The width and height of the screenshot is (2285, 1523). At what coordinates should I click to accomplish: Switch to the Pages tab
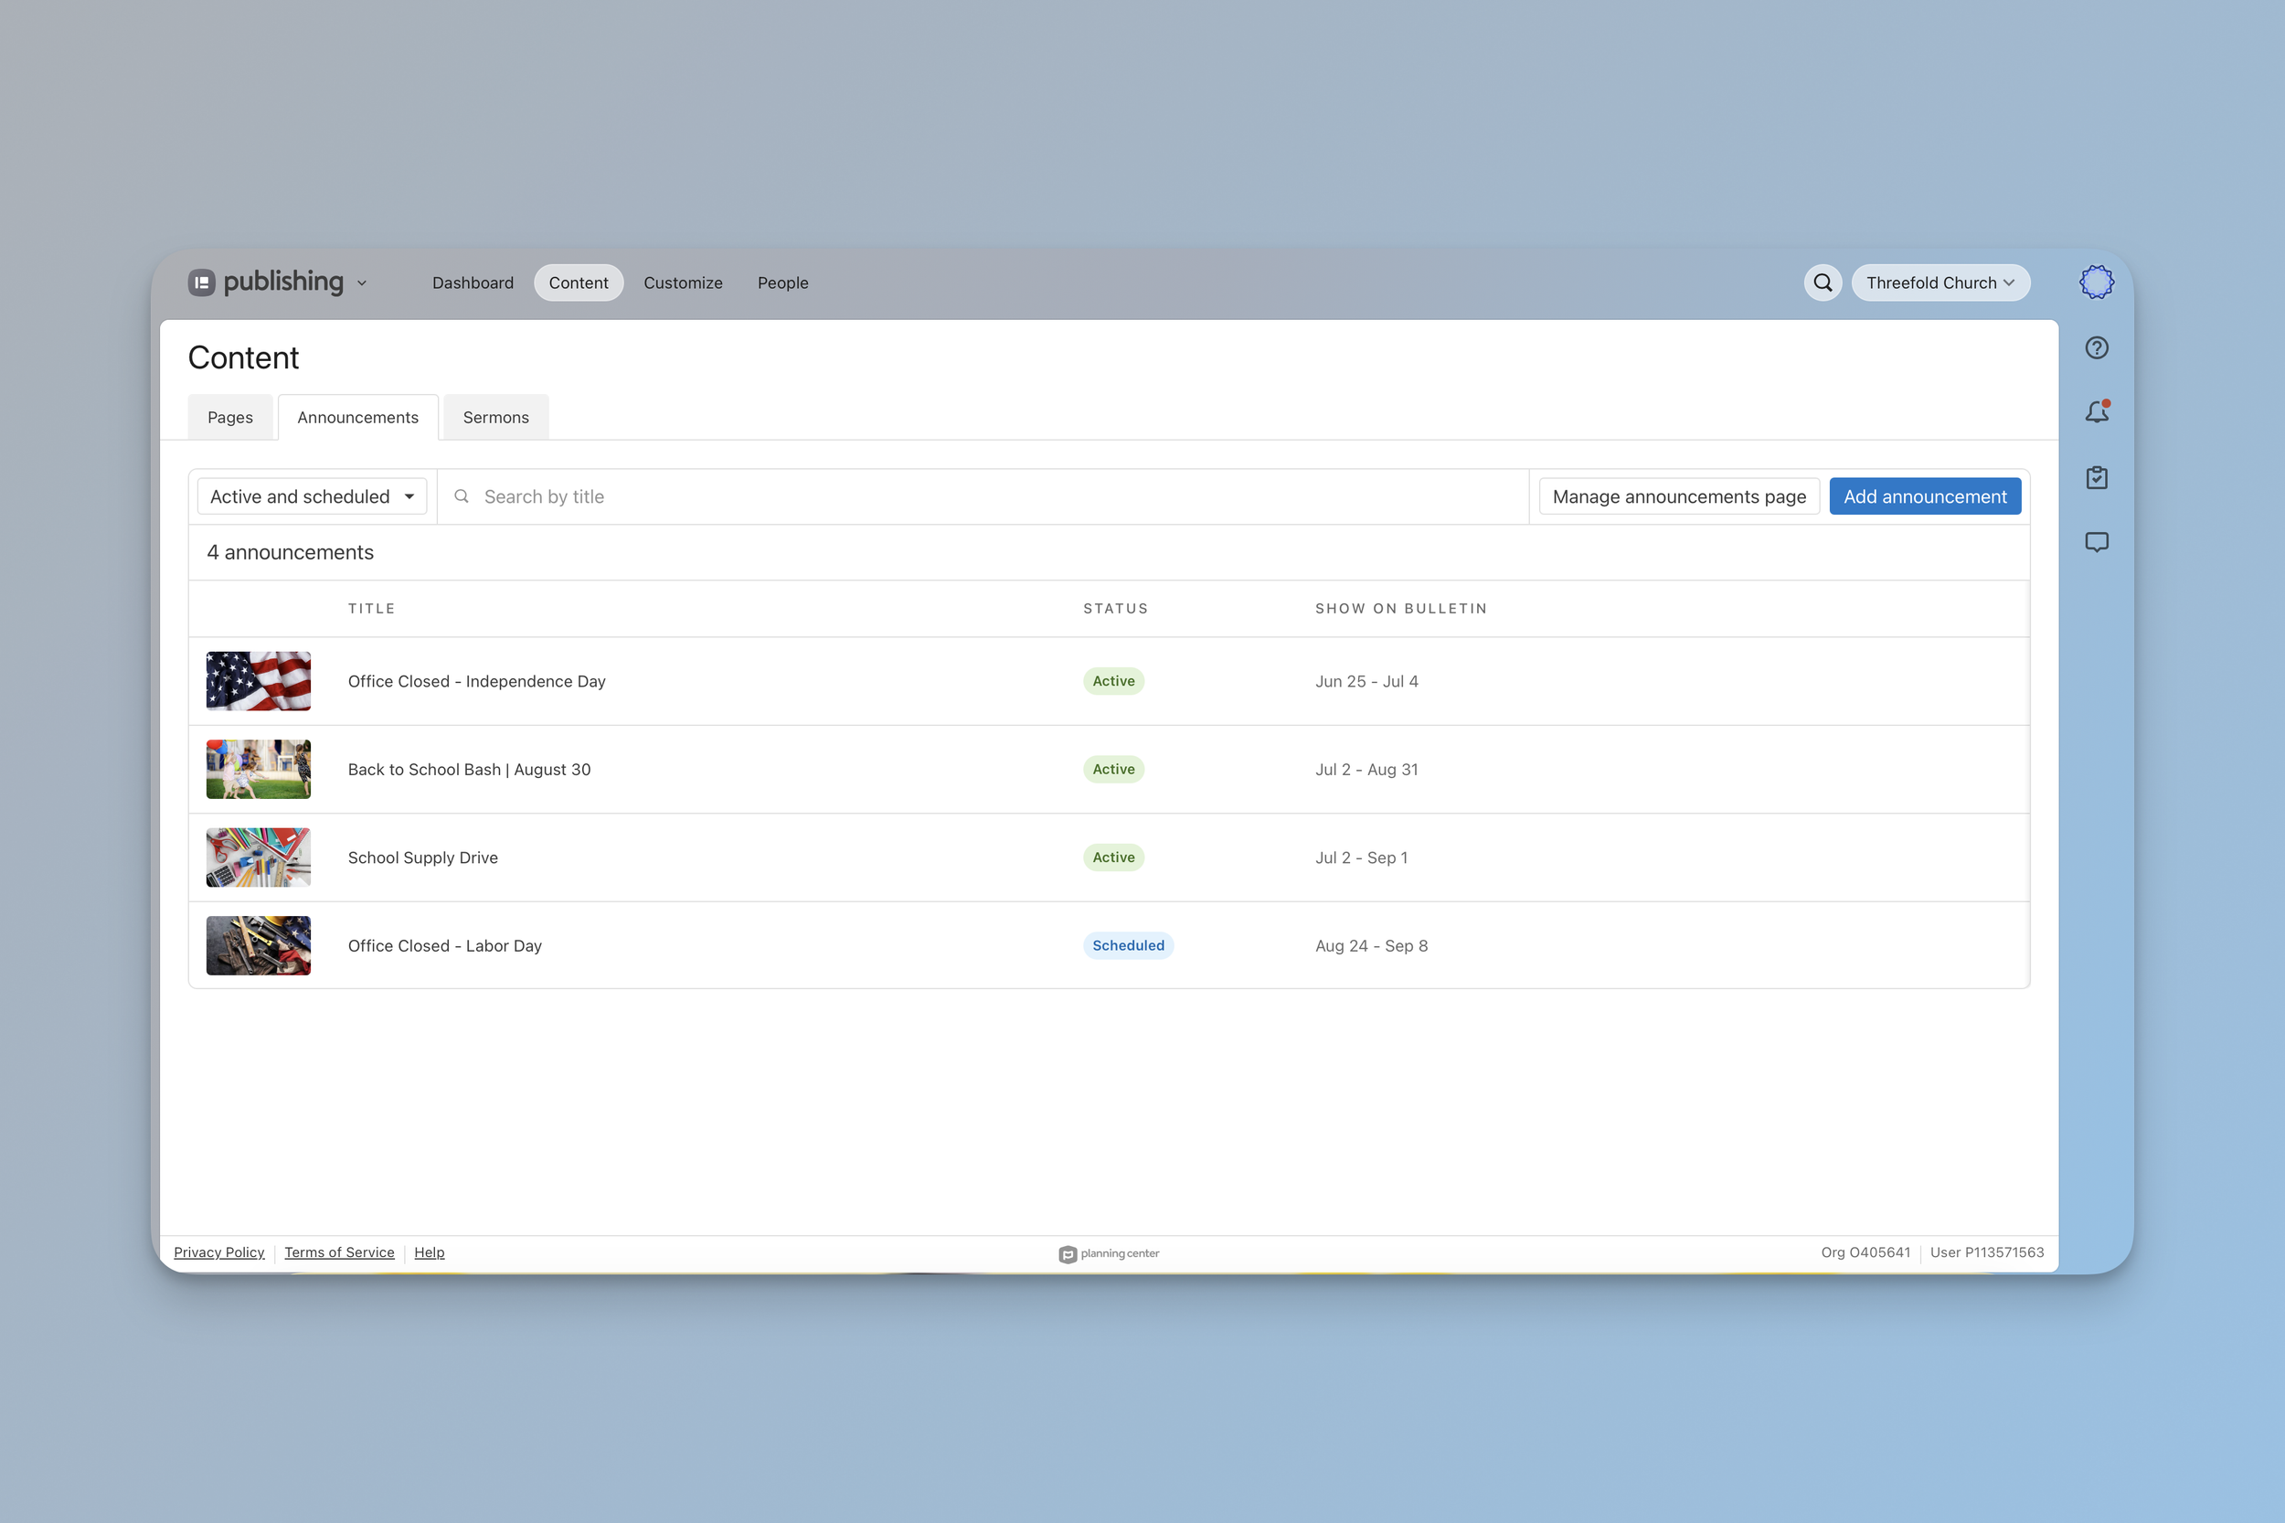point(230,417)
